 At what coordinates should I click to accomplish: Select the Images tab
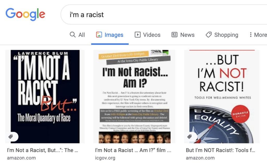[x=110, y=35]
